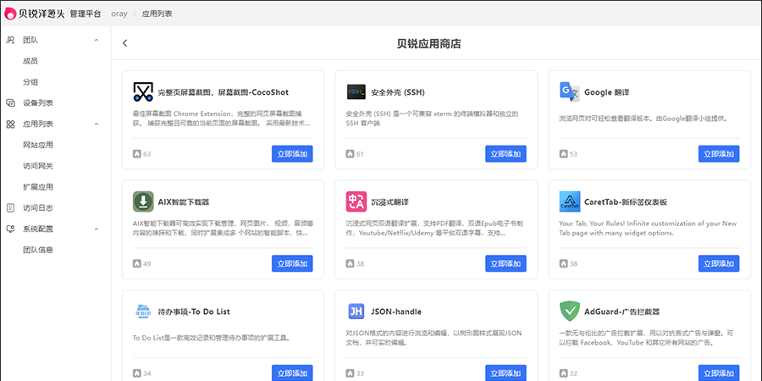Collapse the 应用列表 sidebar section

click(97, 124)
